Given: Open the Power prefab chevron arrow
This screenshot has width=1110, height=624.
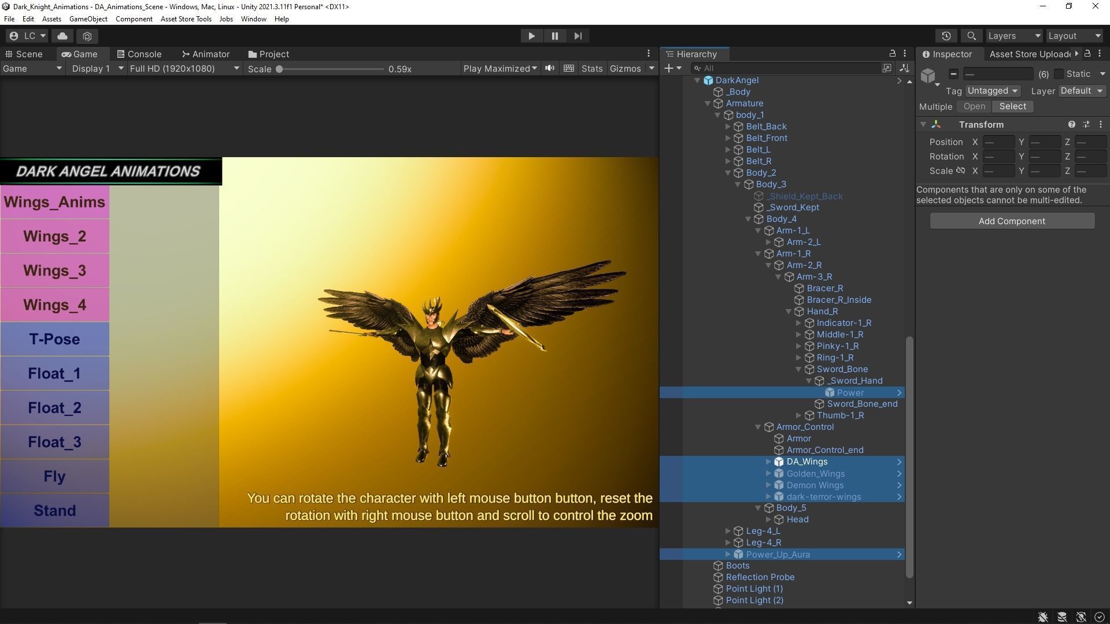Looking at the screenshot, I should click(899, 392).
